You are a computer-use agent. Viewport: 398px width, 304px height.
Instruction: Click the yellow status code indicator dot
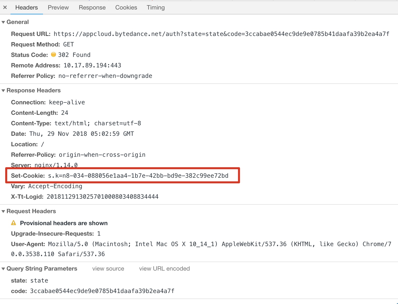[x=53, y=54]
